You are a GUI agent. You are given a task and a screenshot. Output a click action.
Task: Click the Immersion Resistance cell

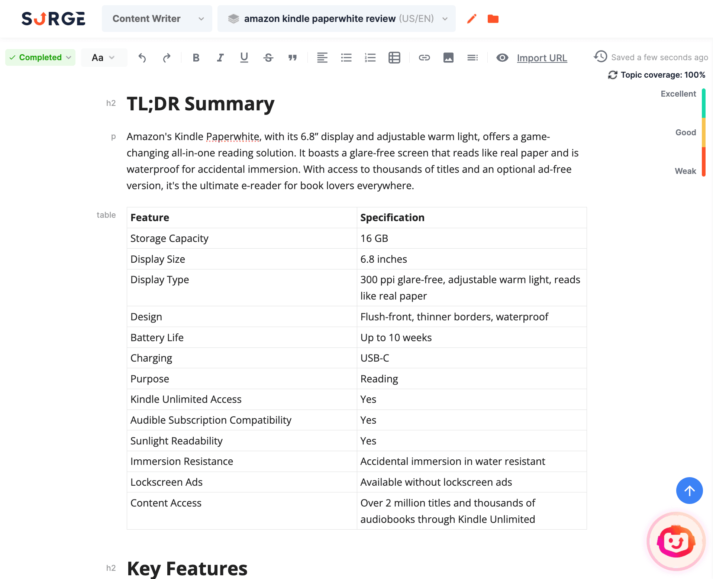click(x=242, y=462)
